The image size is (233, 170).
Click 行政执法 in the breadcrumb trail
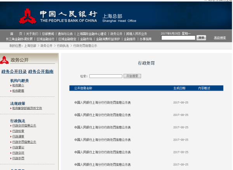63,46
